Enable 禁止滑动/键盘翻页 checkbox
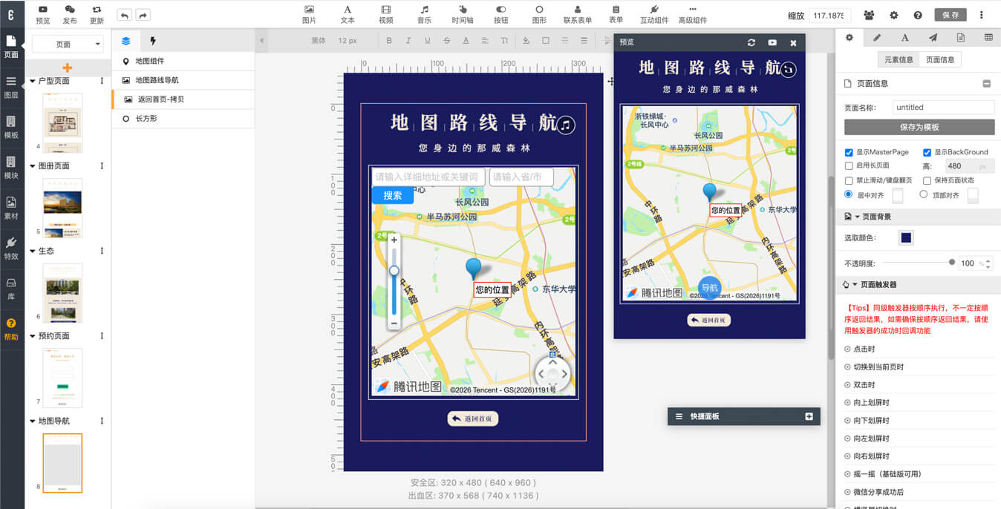The image size is (1001, 509). pos(849,180)
